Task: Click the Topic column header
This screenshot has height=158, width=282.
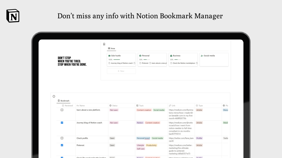Action: (x=140, y=105)
